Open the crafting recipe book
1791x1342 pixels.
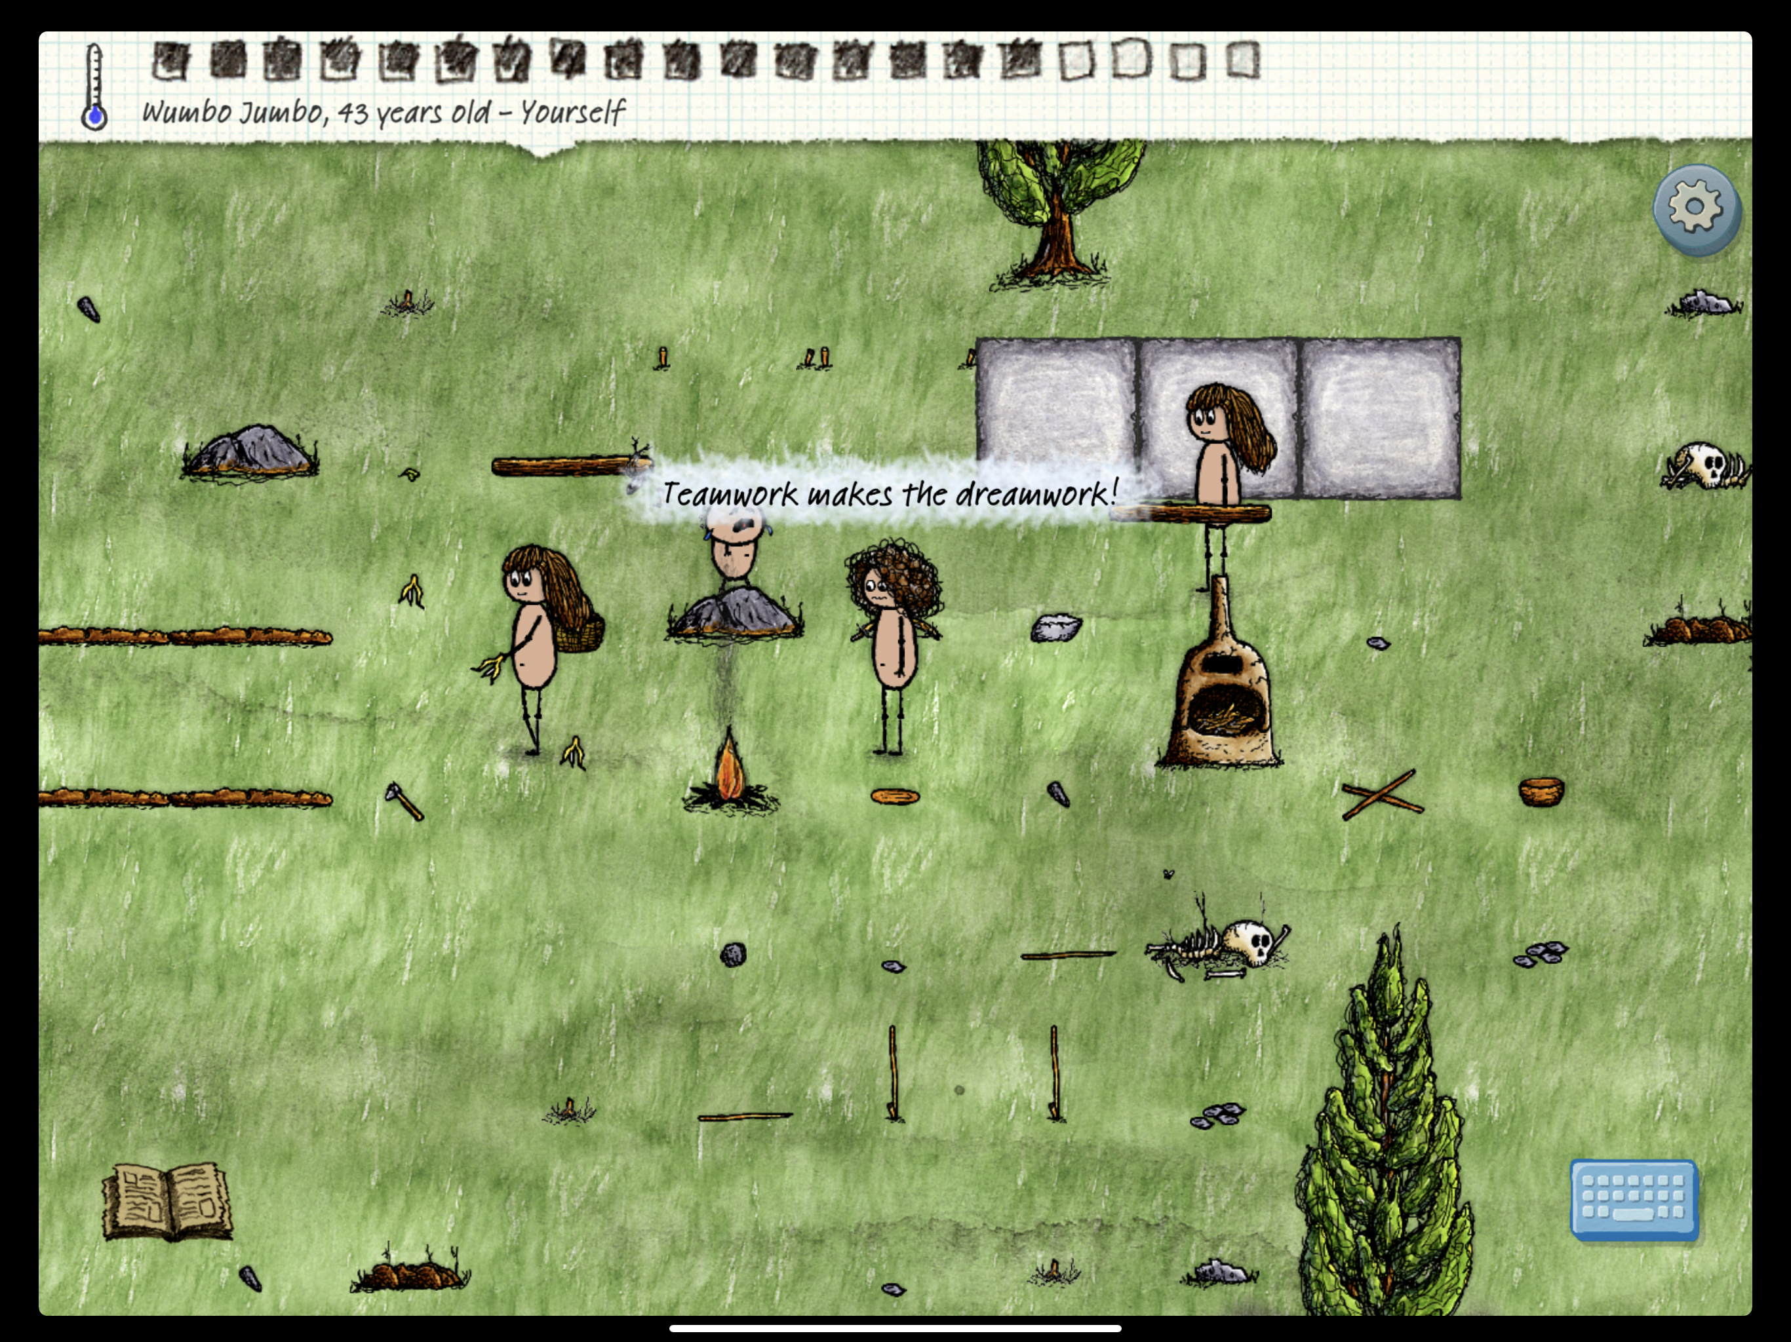point(167,1202)
